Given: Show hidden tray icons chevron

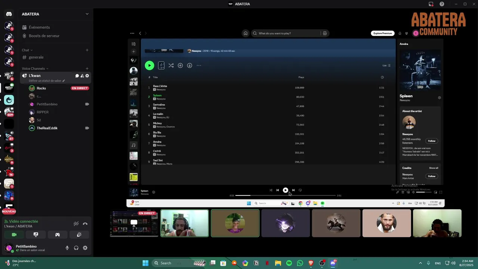Looking at the screenshot, I should (420, 263).
